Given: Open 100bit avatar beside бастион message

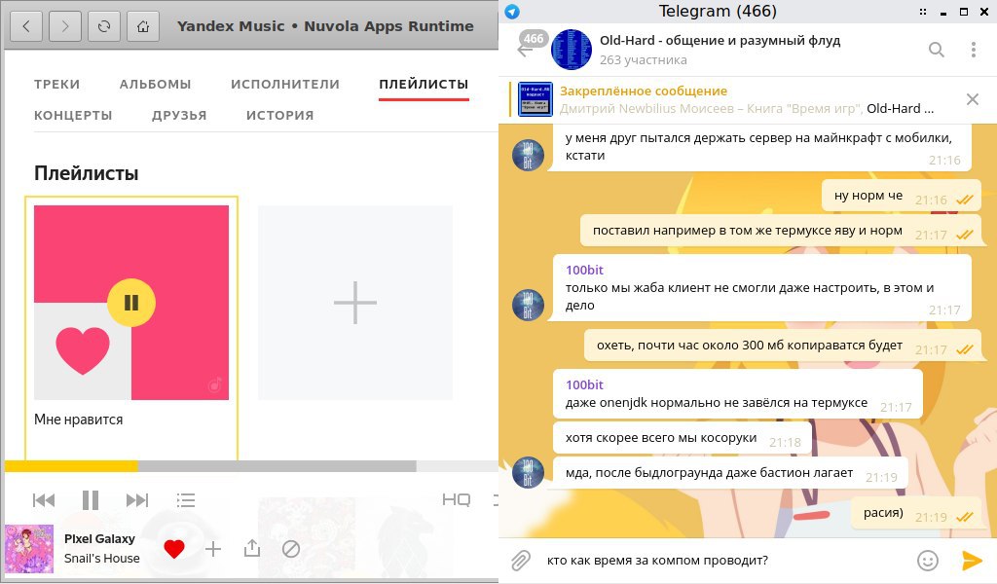Looking at the screenshot, I should pyautogui.click(x=528, y=473).
